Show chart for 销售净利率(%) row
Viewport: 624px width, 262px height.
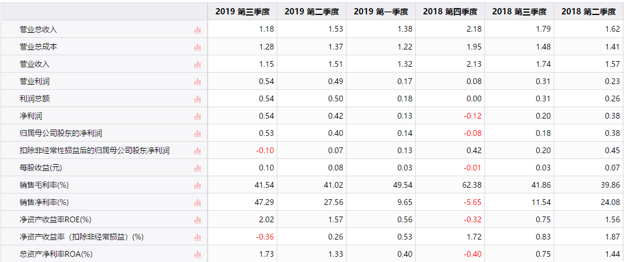[x=197, y=202]
